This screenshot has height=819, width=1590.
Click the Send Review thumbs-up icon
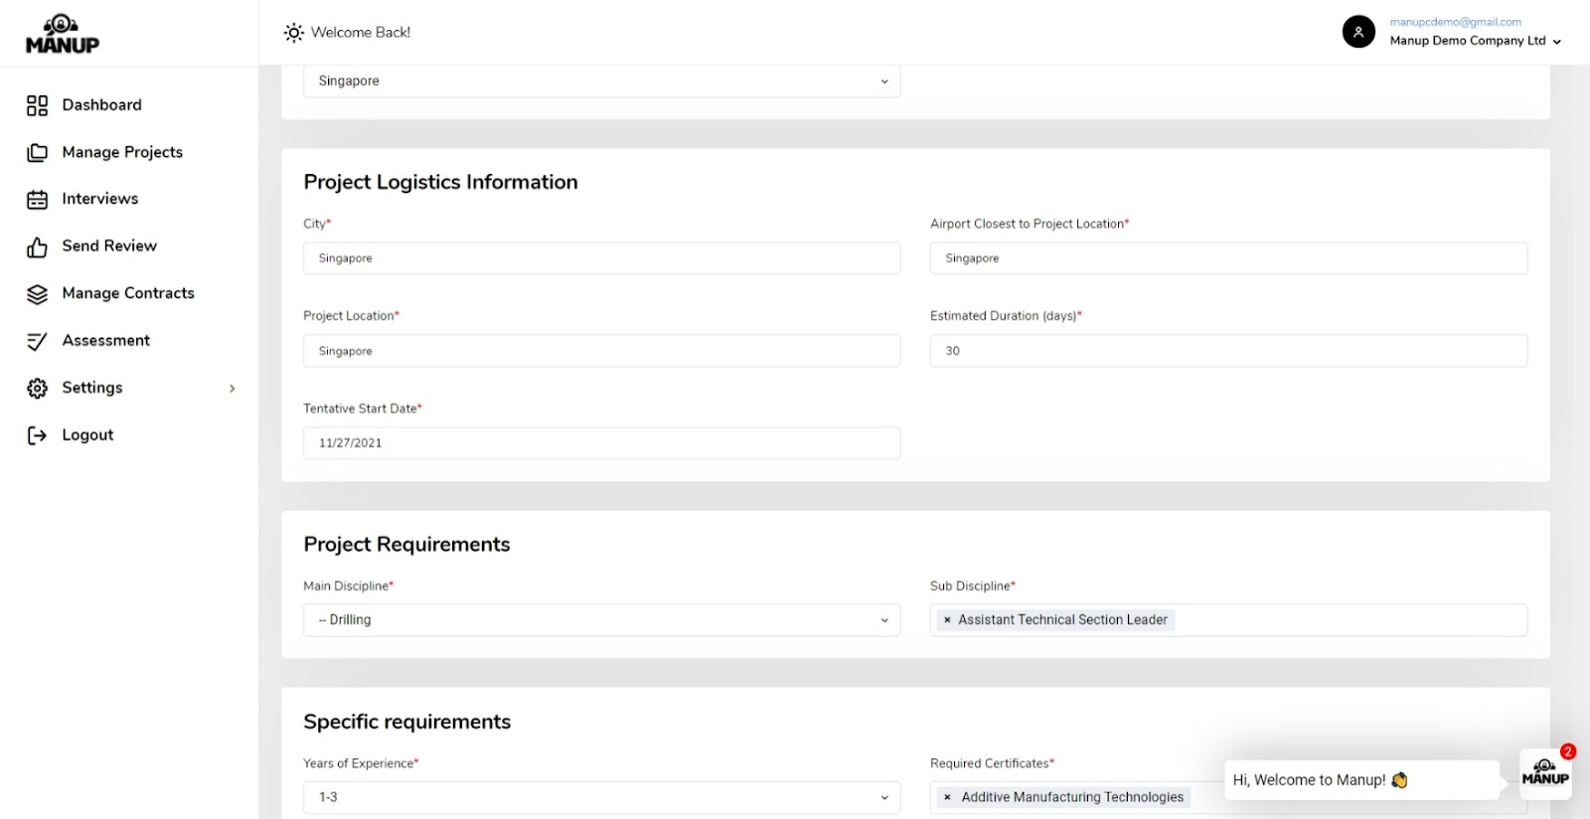(x=37, y=246)
